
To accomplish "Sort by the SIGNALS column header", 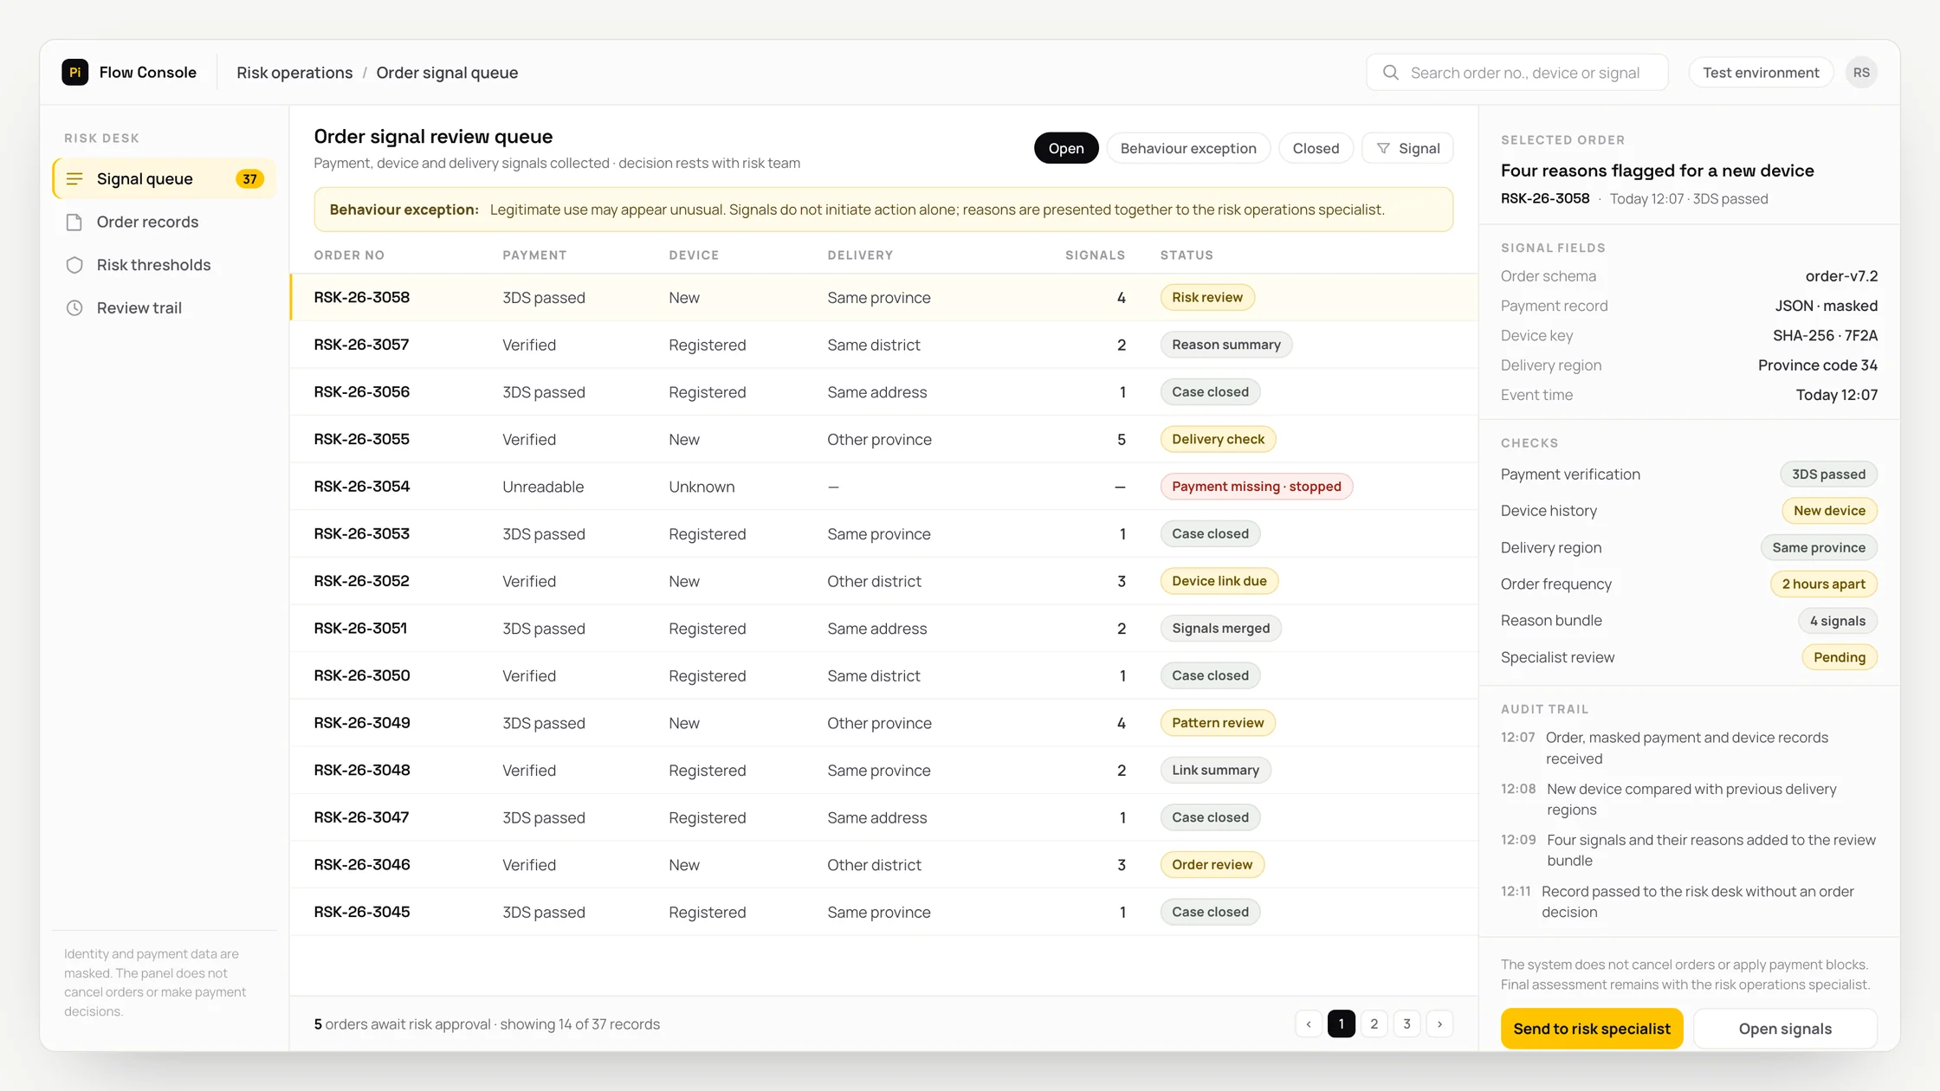I will pos(1095,255).
